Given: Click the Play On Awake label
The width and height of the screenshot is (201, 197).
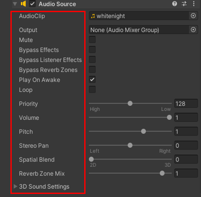Looking at the screenshot, I should coord(40,80).
